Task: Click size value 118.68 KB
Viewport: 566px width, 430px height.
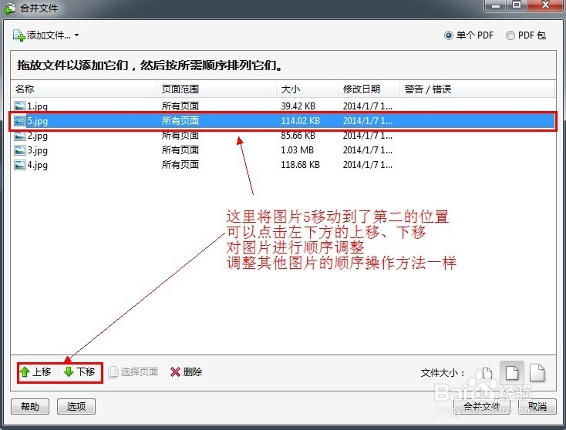Action: point(300,165)
